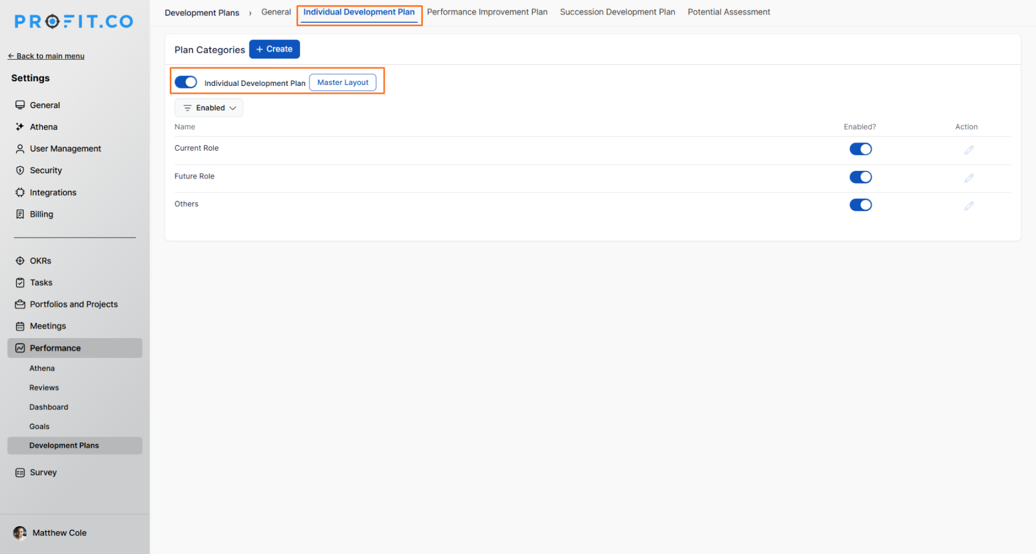Toggle the Others enabled switch
This screenshot has height=554, width=1036.
[860, 205]
